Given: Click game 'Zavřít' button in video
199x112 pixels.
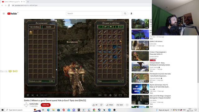Looking at the screenshot, I should 49,27.
